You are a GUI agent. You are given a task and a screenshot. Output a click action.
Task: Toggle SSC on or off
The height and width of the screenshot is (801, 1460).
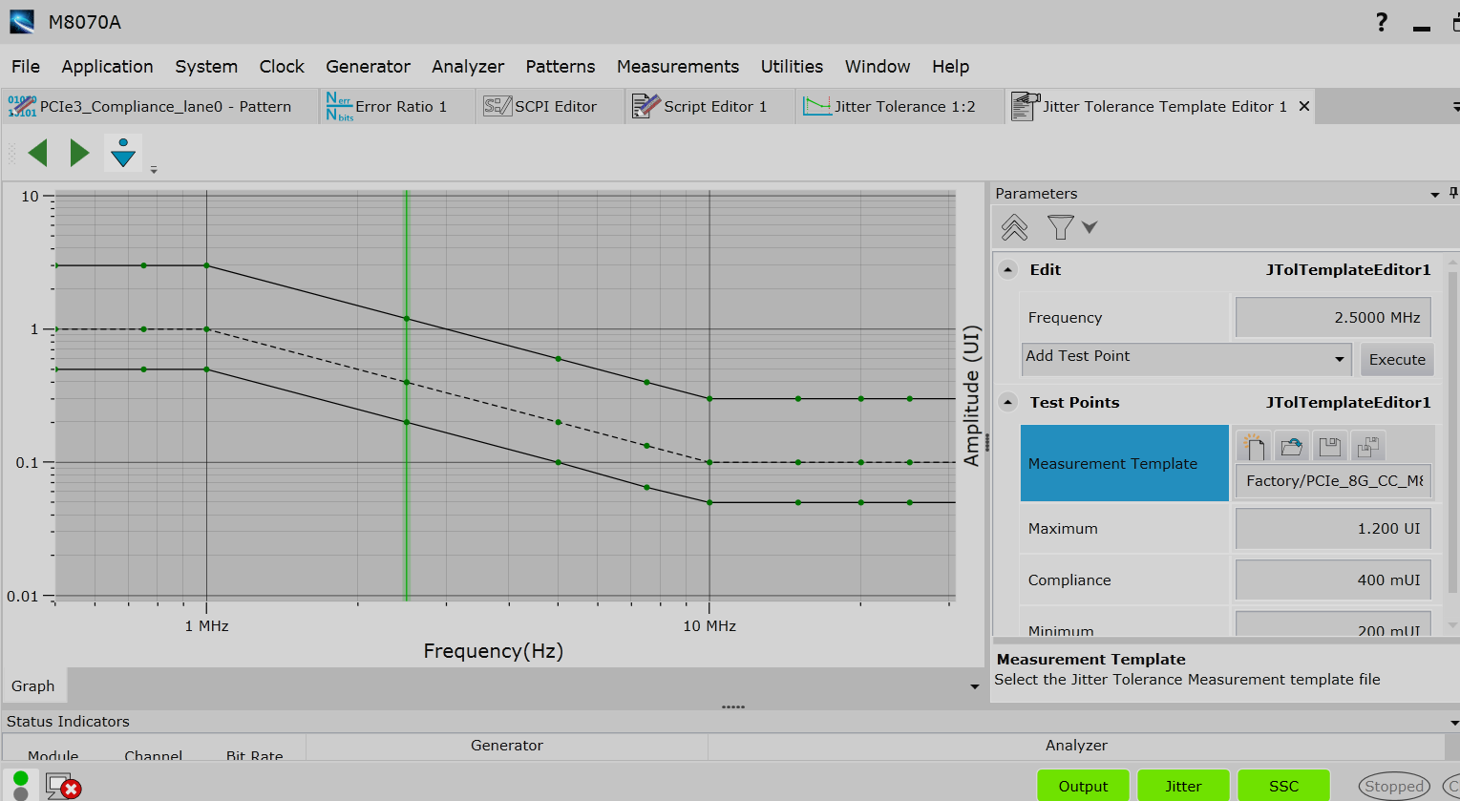coord(1283,785)
